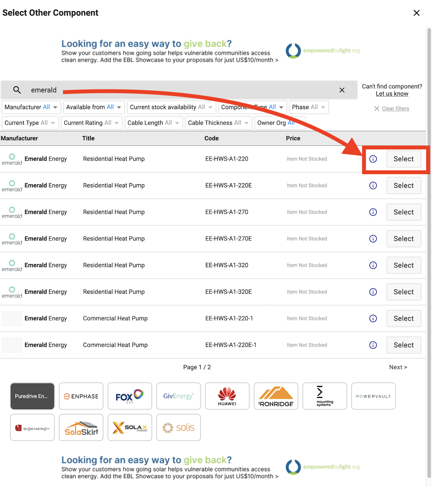
Task: Click the Enphase manufacturer logo
Action: [x=81, y=396]
